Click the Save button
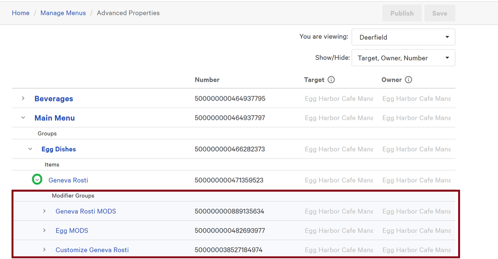The height and width of the screenshot is (259, 498). click(x=439, y=13)
